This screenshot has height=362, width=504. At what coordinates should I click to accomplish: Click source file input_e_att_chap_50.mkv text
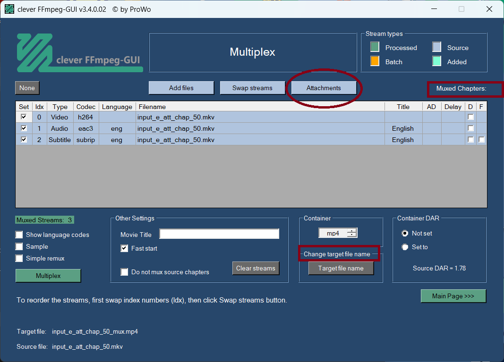click(87, 346)
